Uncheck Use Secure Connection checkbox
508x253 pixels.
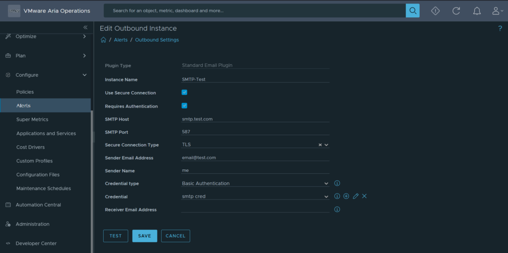185,92
